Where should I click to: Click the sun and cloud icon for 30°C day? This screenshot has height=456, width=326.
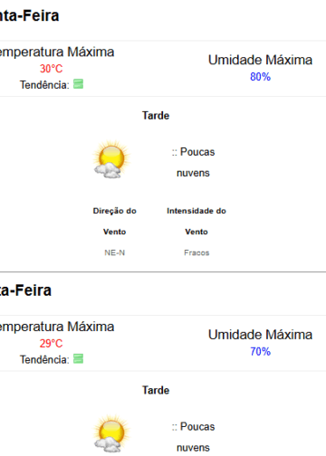[x=111, y=159]
